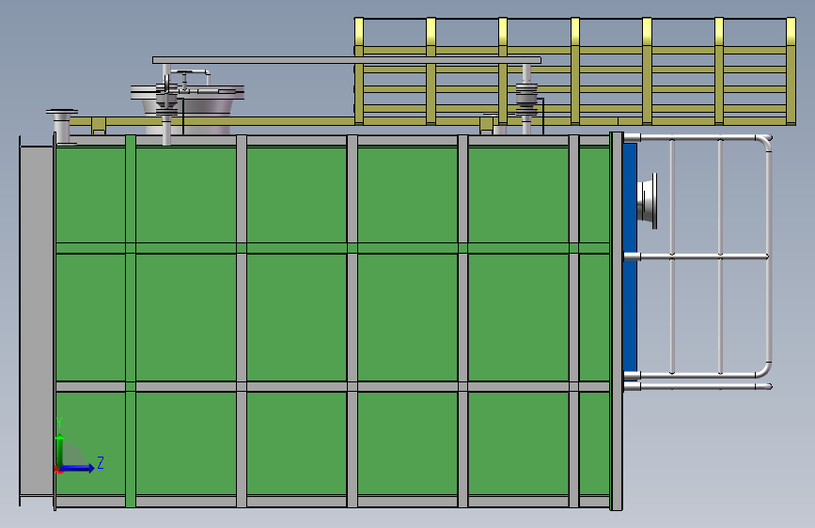815x528 pixels.
Task: Pick the valve assembly near the yellow handrail
Action: point(526,99)
